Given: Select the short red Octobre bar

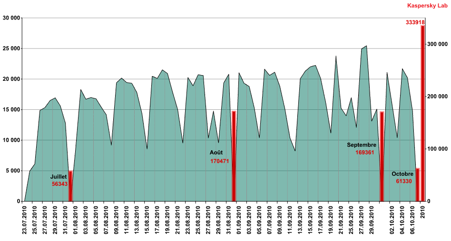Looking at the screenshot, I should 418,185.
